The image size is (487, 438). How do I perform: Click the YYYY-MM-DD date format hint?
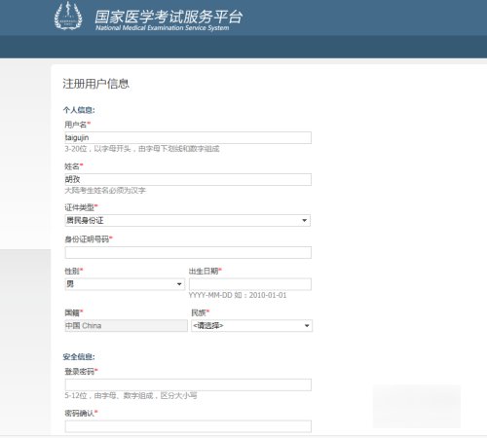[x=238, y=295]
